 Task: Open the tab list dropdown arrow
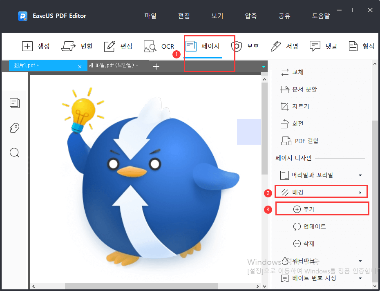coord(264,67)
